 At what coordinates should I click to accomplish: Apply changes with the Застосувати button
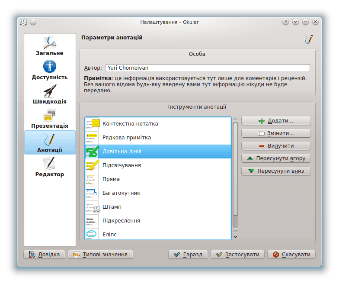[237, 255]
